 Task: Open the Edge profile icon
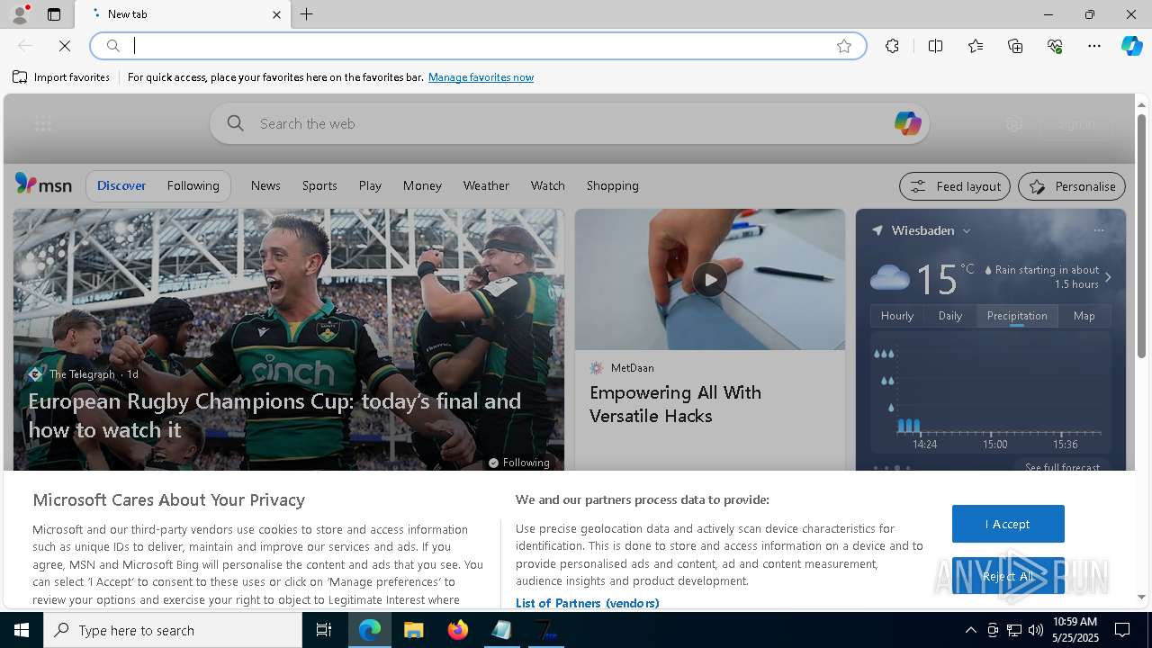(x=19, y=14)
